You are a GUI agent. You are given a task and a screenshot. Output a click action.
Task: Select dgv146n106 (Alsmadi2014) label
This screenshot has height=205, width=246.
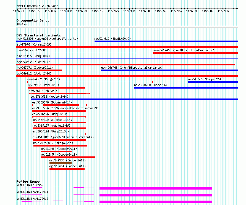click(52, 120)
